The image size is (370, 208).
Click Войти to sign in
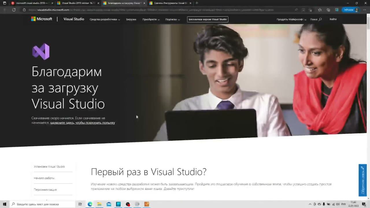333,19
